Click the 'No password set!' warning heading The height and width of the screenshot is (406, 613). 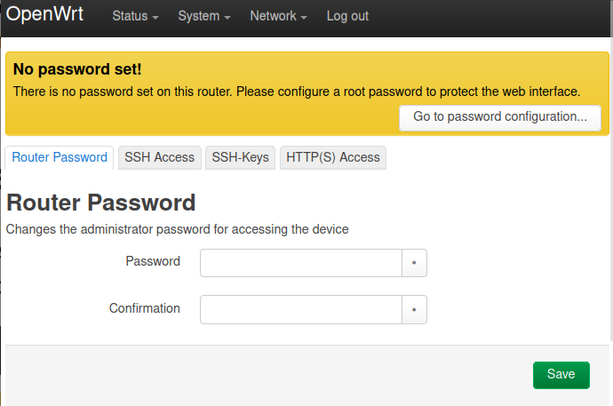click(77, 68)
